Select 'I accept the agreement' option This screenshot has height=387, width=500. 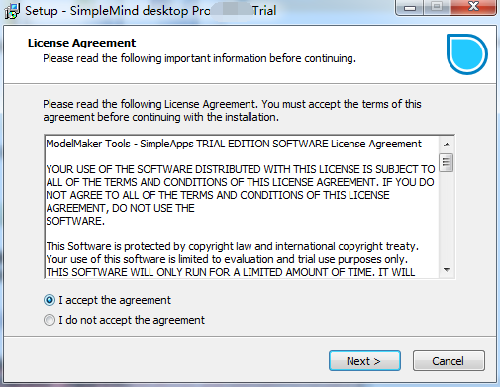point(107,300)
